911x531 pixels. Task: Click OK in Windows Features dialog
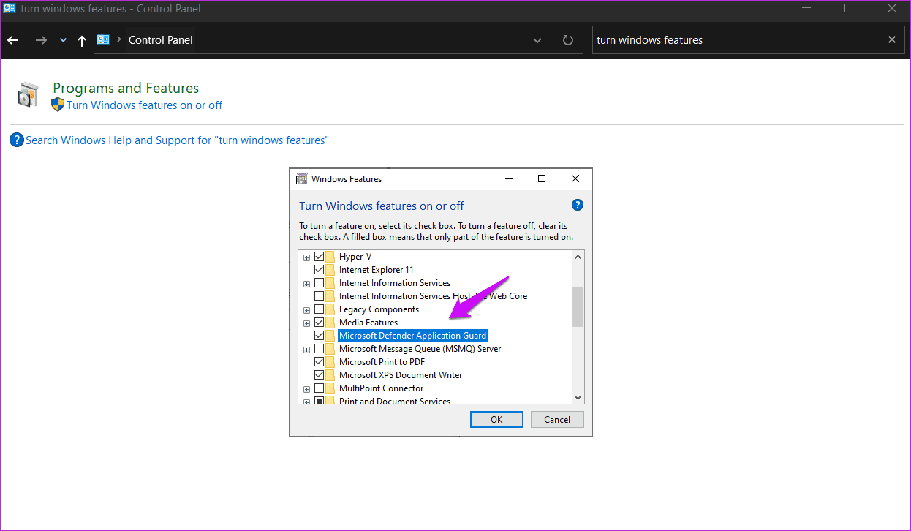496,419
